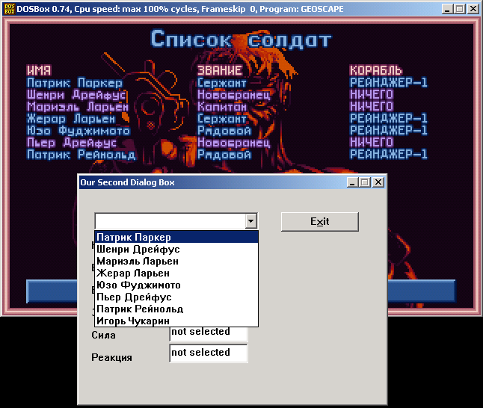Click the combo box text field
This screenshot has height=408, width=483.
pyautogui.click(x=170, y=221)
